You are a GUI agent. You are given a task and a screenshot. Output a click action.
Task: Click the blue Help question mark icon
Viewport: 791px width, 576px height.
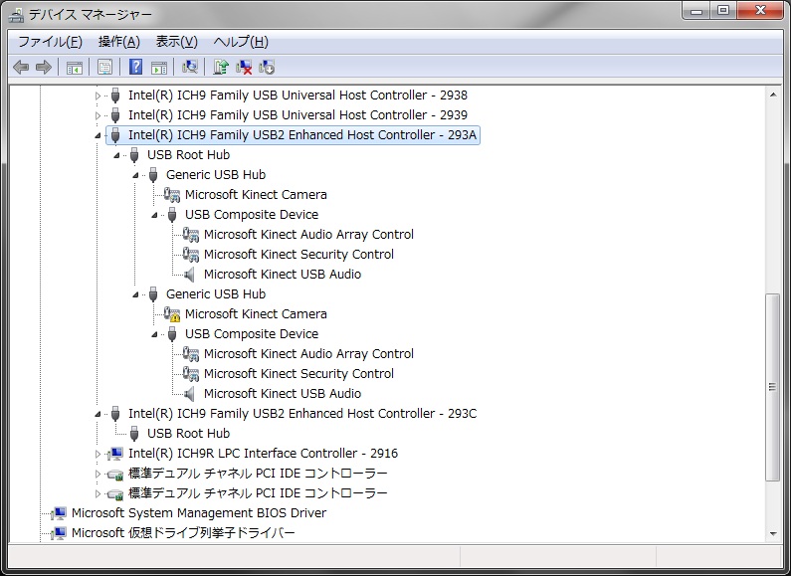136,67
